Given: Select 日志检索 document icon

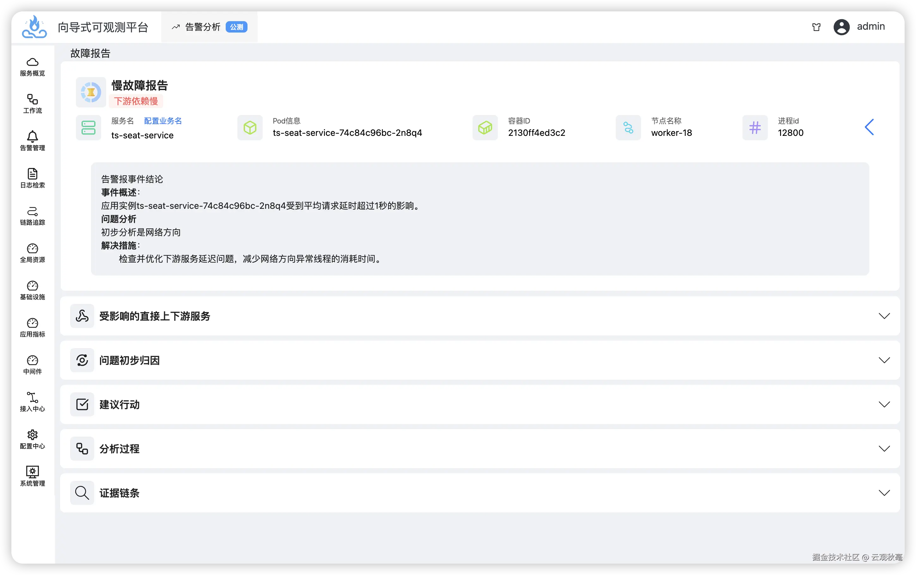Looking at the screenshot, I should (x=32, y=174).
